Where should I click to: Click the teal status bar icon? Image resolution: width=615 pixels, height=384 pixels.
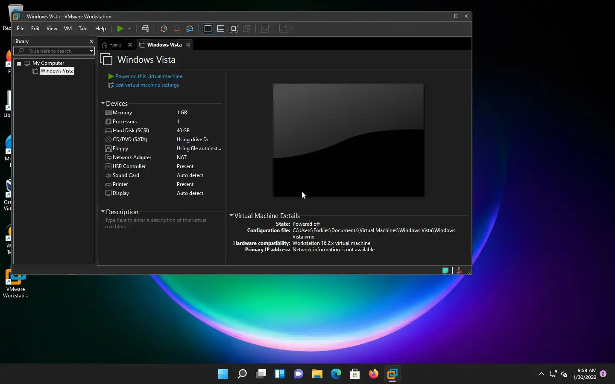(x=445, y=271)
